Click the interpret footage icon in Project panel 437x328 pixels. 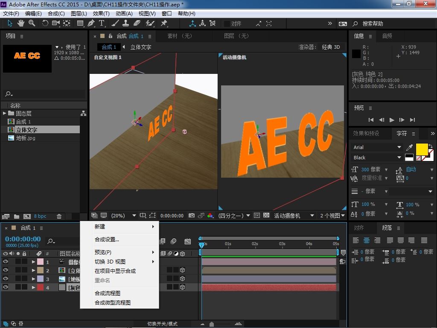(x=6, y=217)
